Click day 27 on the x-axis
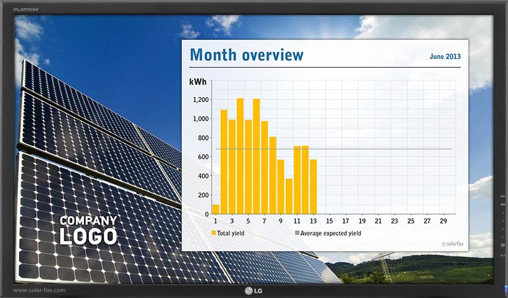This screenshot has height=298, width=508. click(427, 221)
